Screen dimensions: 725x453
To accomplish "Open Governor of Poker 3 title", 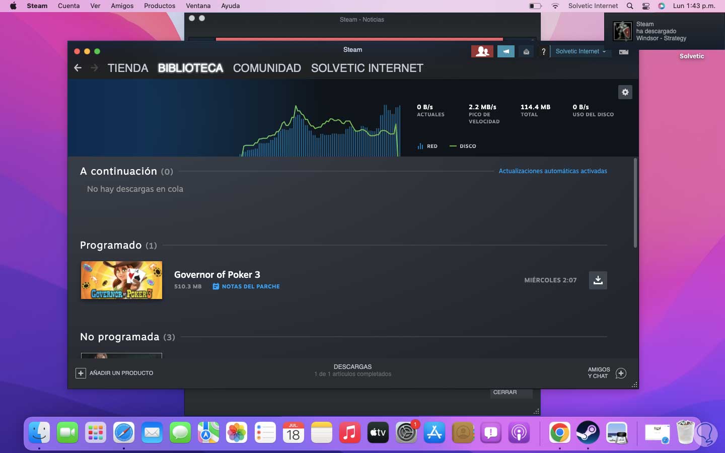I will point(217,274).
